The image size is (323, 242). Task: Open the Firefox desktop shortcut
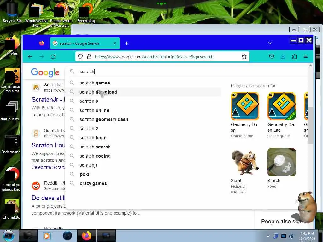(x=12, y=46)
